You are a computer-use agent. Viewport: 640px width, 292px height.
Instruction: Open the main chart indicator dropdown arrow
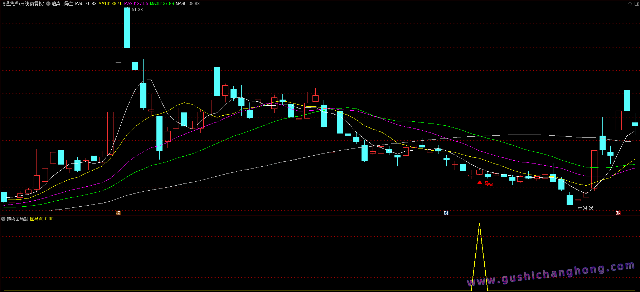[48, 4]
